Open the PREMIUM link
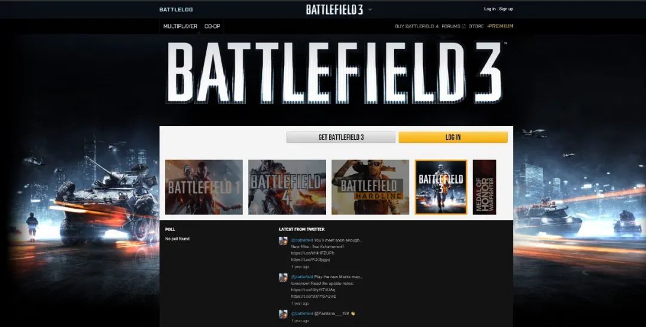Image resolution: width=646 pixels, height=327 pixels. (x=500, y=26)
